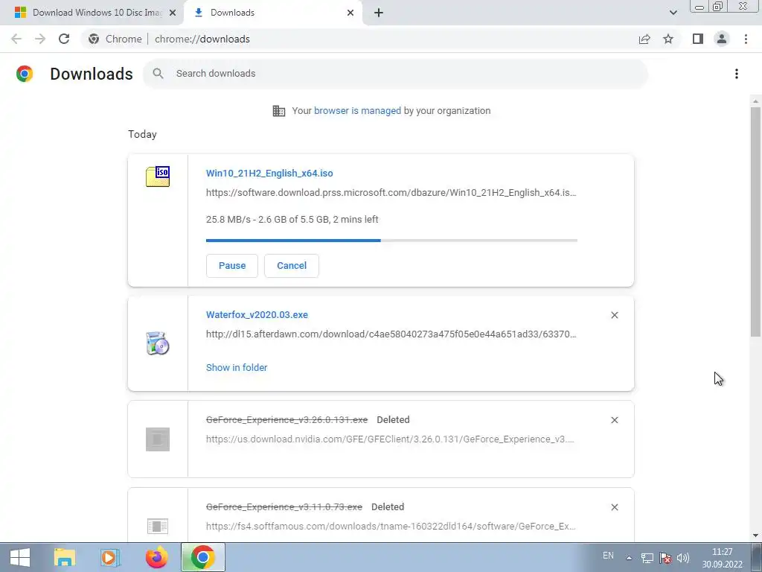Click the ISO file icon for Win10 download

tap(158, 177)
